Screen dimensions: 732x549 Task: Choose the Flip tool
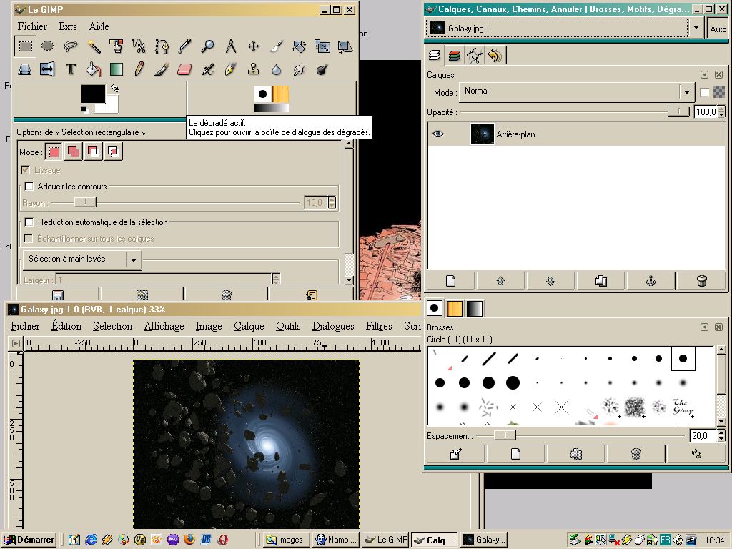coord(47,69)
